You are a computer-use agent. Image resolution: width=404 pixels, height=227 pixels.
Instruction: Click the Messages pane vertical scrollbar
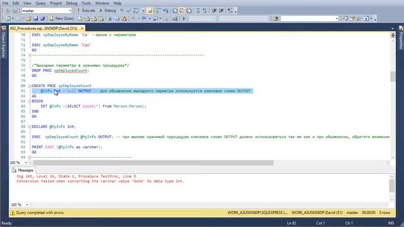point(391,188)
